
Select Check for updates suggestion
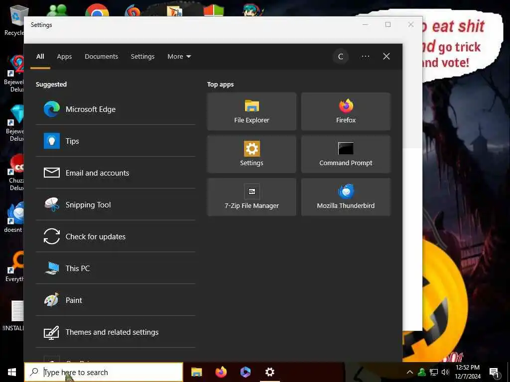pyautogui.click(x=116, y=236)
